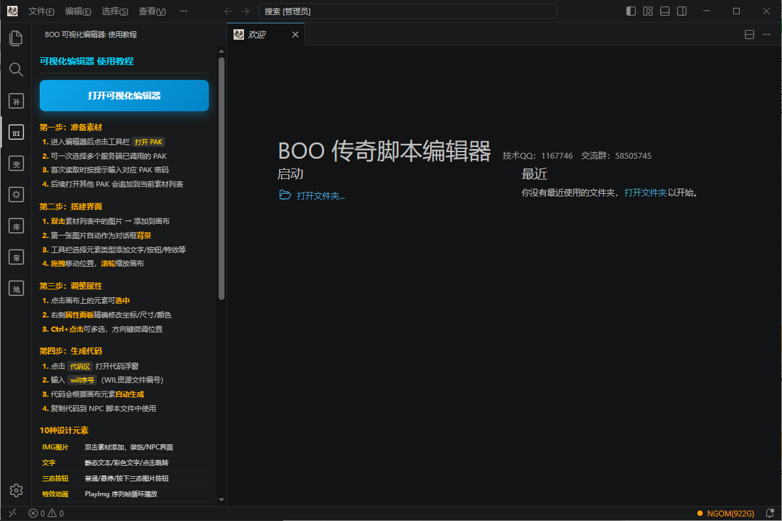Viewport: 782px width, 521px height.
Task: Click the remote window icon in status bar
Action: point(12,513)
